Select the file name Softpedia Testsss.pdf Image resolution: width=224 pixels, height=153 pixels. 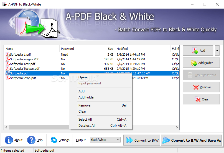click(x=25, y=69)
